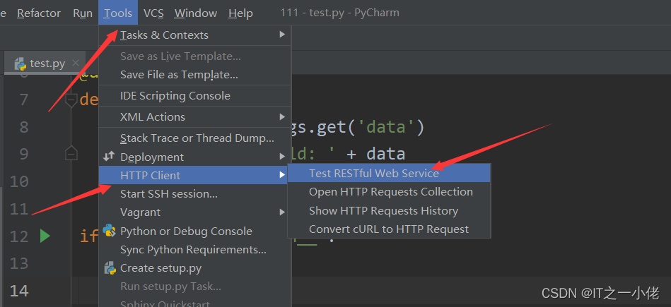Expand Tasks & Contexts submenu
The width and height of the screenshot is (671, 307).
point(195,35)
